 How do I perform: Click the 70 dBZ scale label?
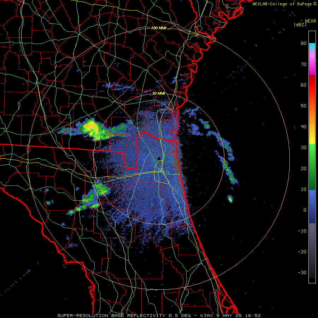(x=304, y=64)
